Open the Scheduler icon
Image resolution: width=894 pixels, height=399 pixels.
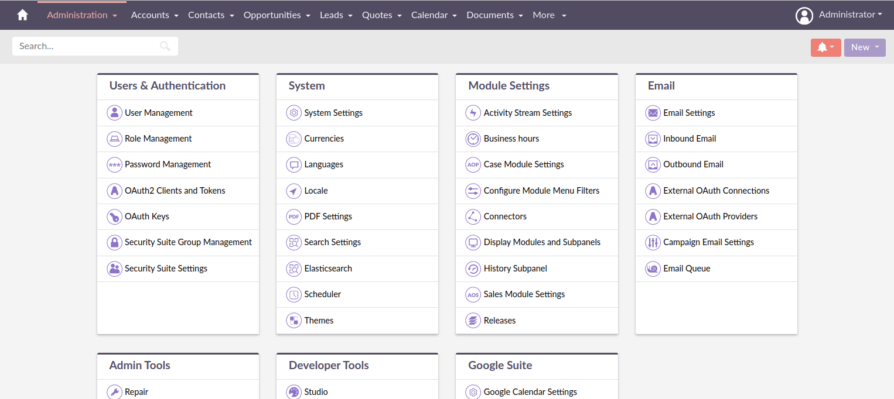click(x=294, y=294)
